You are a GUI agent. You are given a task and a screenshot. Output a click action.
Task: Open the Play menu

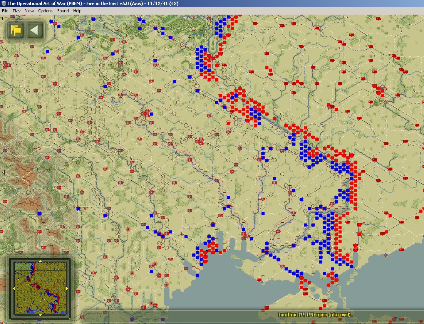tap(17, 11)
